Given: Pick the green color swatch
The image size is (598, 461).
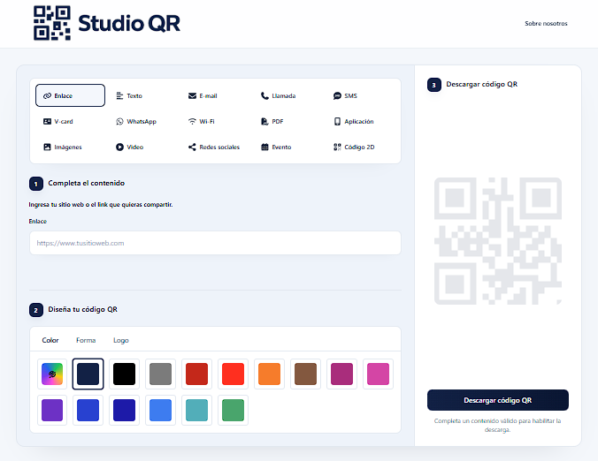Looking at the screenshot, I should [233, 410].
